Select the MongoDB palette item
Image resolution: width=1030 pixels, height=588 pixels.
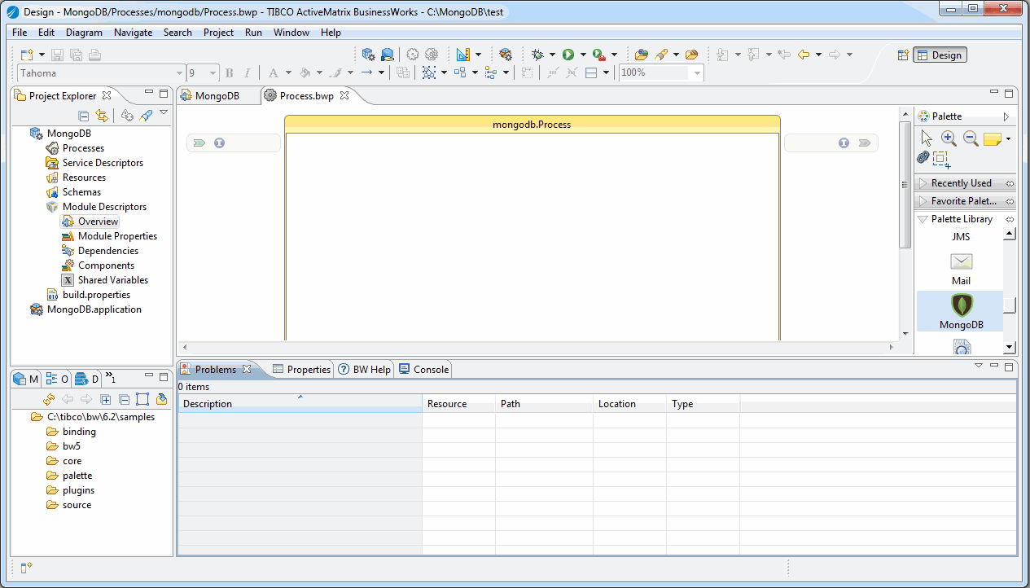[961, 311]
